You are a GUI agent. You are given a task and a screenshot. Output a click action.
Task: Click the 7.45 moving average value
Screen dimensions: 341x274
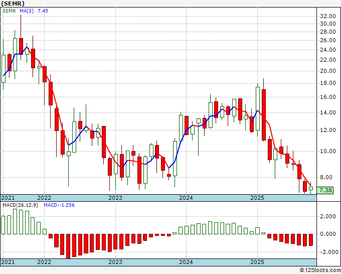43,11
